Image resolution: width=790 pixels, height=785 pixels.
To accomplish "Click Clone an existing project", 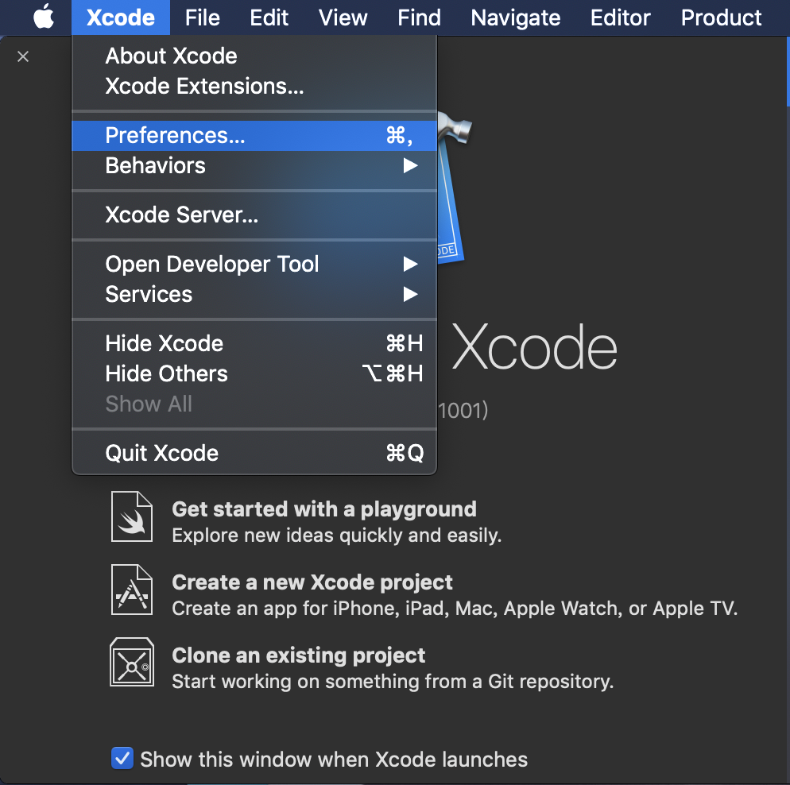I will [x=298, y=655].
